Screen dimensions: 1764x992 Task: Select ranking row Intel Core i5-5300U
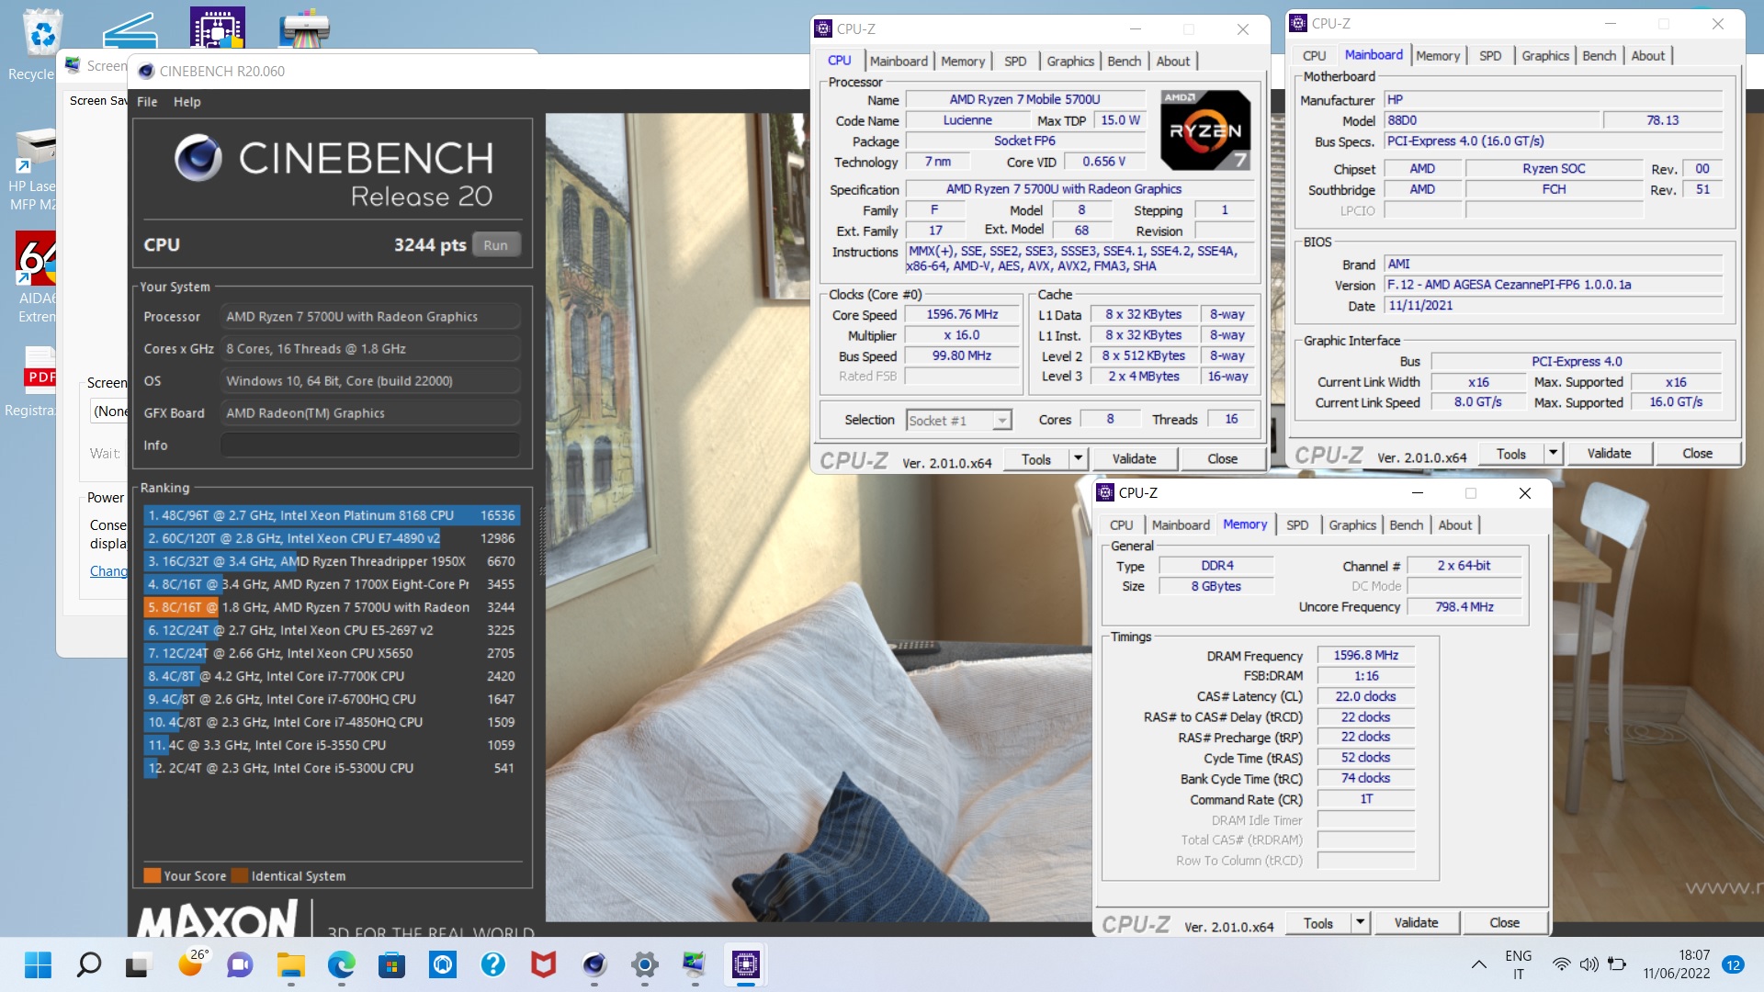tap(332, 768)
